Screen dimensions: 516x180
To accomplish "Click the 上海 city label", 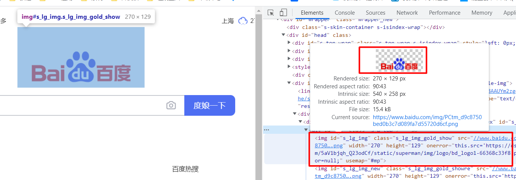I will [228, 21].
